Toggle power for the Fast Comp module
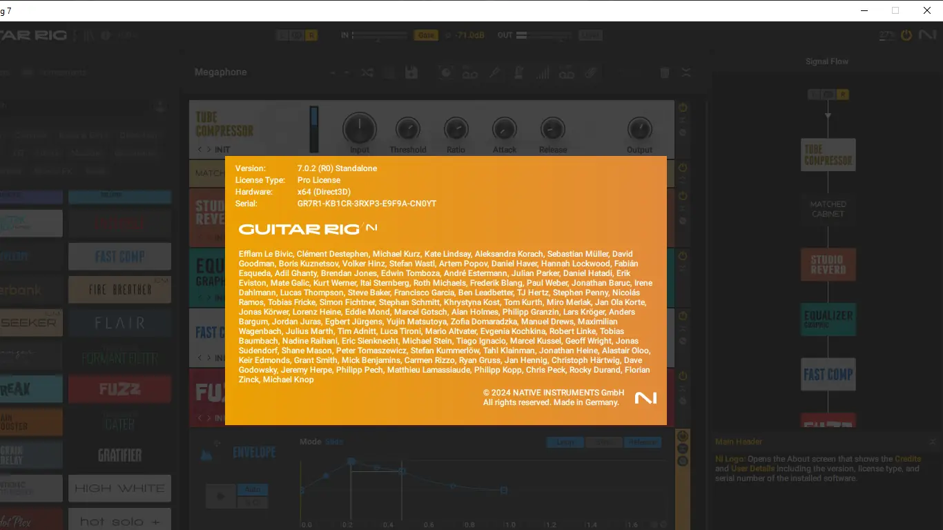 [683, 316]
